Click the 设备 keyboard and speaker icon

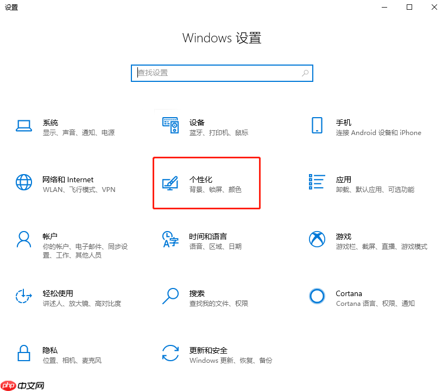click(x=171, y=125)
